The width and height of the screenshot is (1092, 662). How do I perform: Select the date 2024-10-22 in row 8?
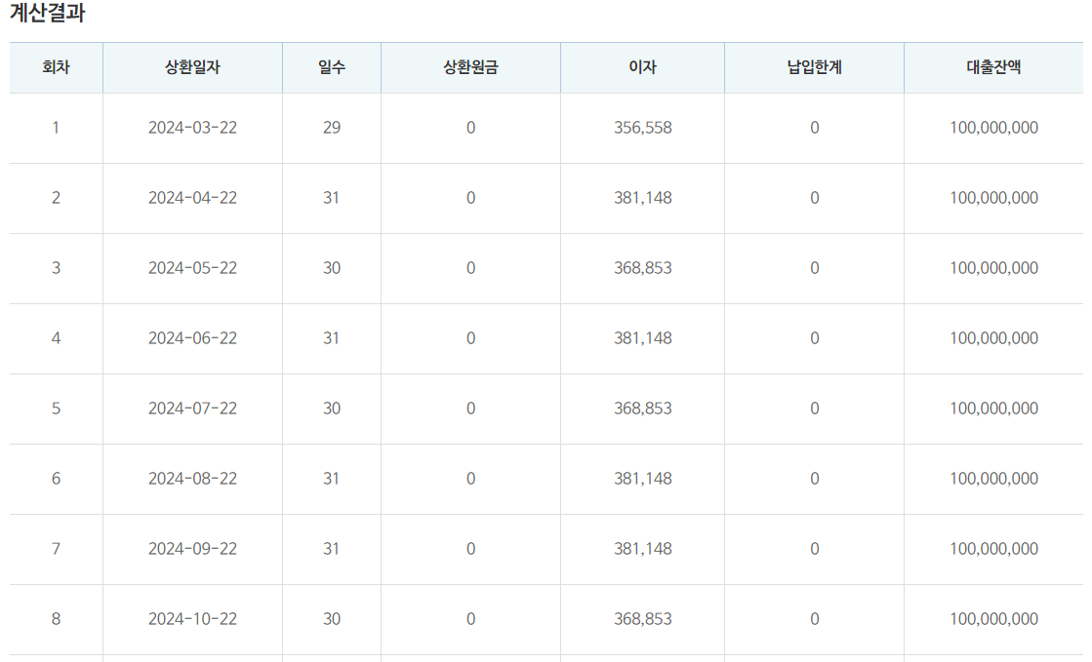(191, 618)
